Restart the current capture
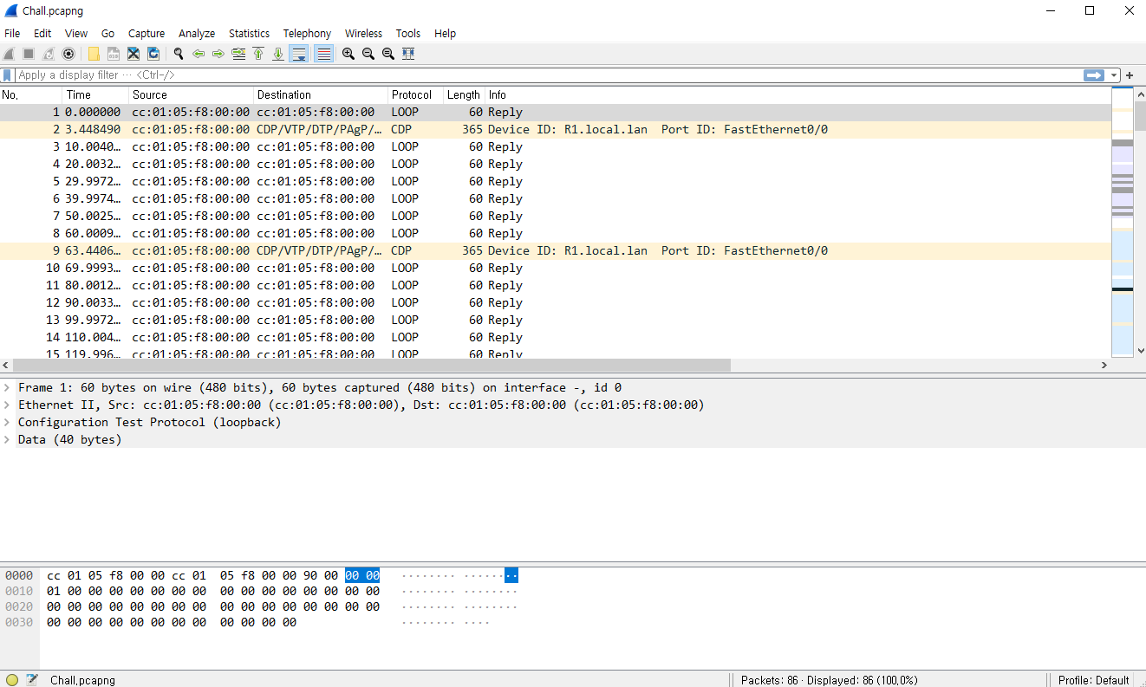The width and height of the screenshot is (1146, 687). pos(49,54)
